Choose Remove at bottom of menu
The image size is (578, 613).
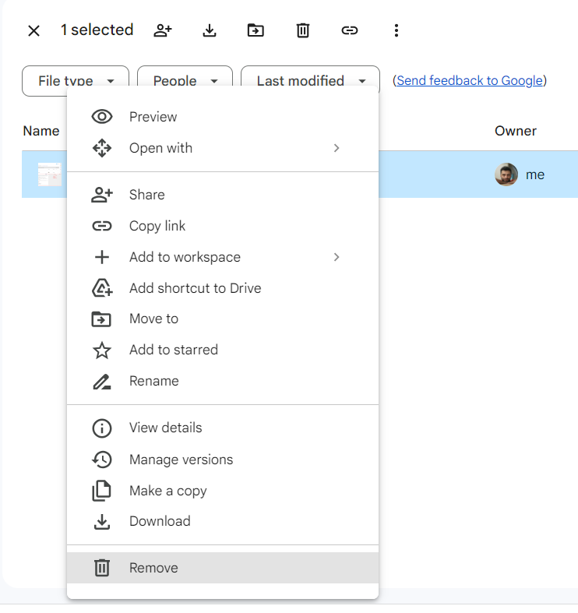tap(223, 568)
